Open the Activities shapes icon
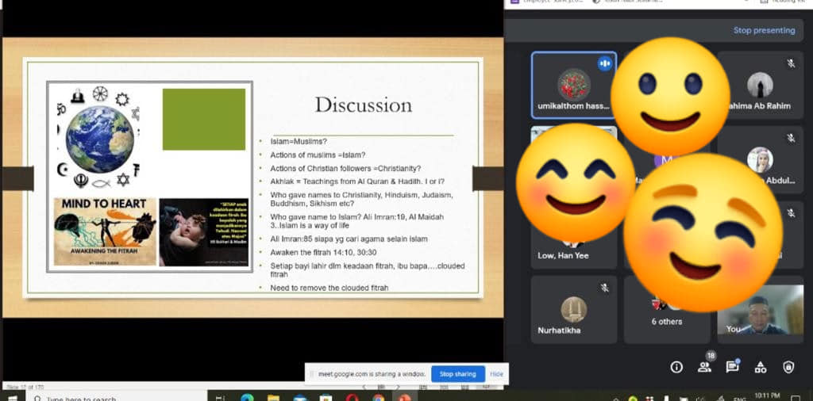The width and height of the screenshot is (813, 401). coord(761,367)
